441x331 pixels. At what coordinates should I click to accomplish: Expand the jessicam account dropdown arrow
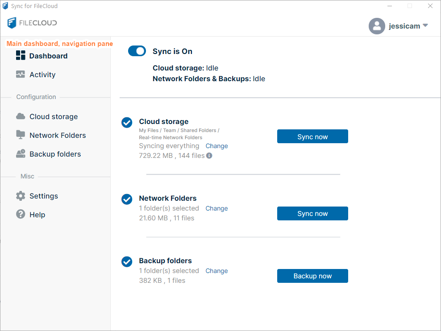click(x=425, y=26)
